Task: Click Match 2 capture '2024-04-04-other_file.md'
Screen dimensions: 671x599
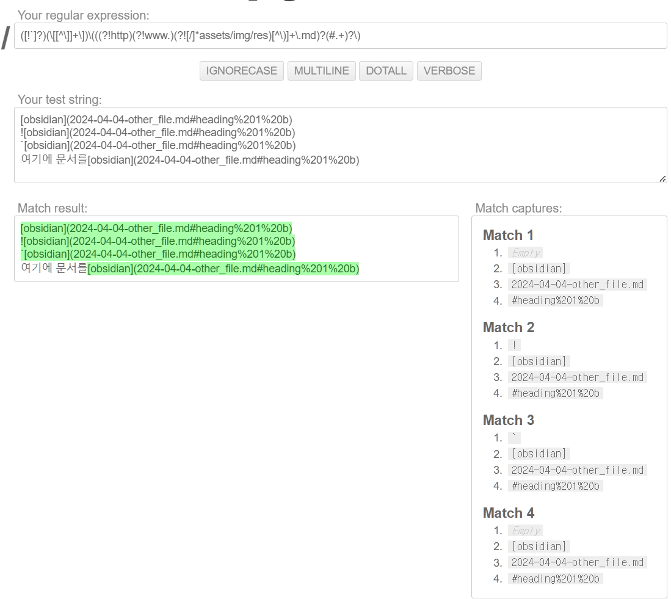Action: [x=578, y=377]
